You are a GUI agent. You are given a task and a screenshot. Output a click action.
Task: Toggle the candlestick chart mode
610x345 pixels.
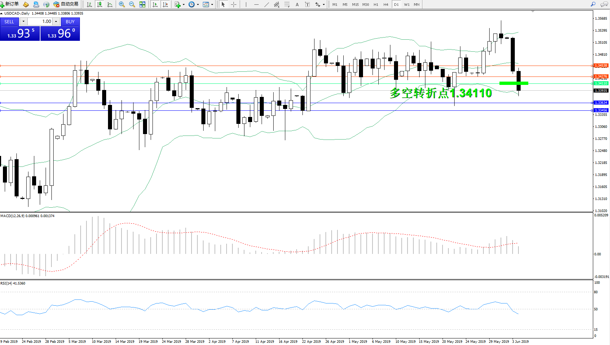click(99, 4)
